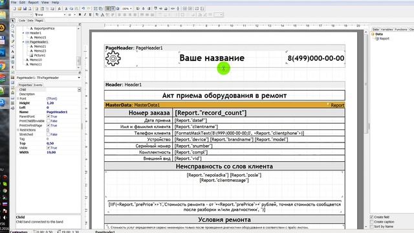414x233 pixels.
Task: Select phone number 8(499)000-00-00 memo
Action: coord(316,58)
